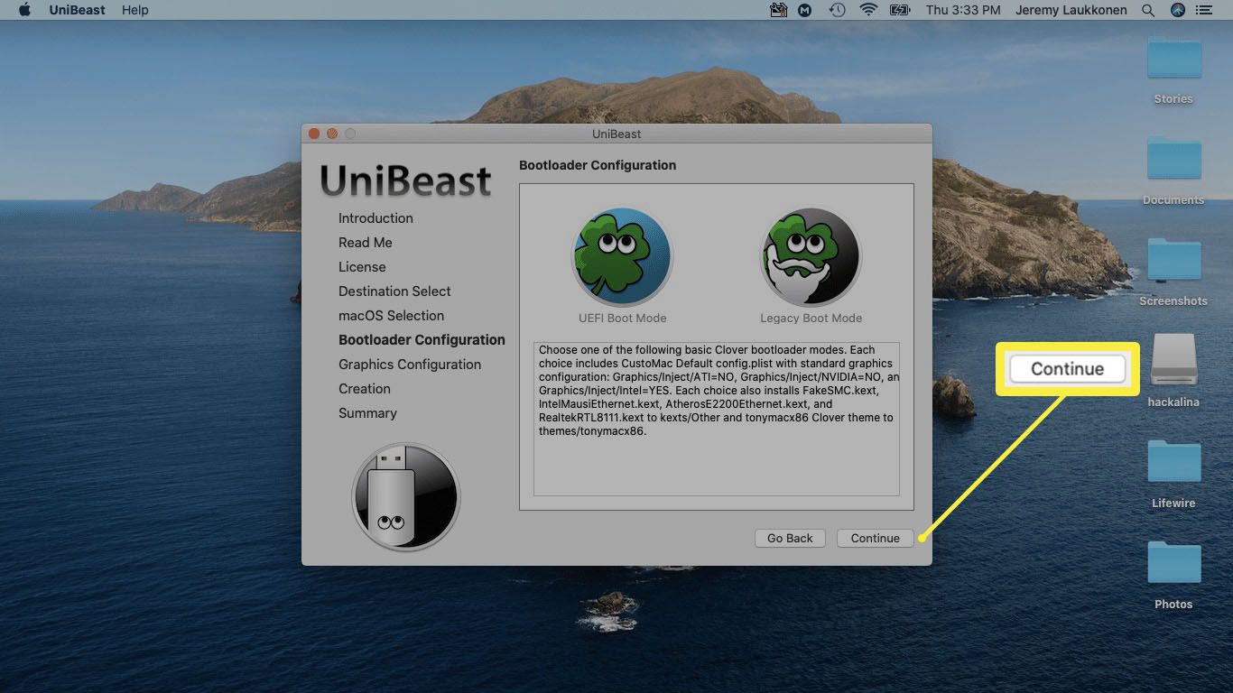Image resolution: width=1233 pixels, height=693 pixels.
Task: Click the UEFI Boot Mode label
Action: click(x=623, y=318)
